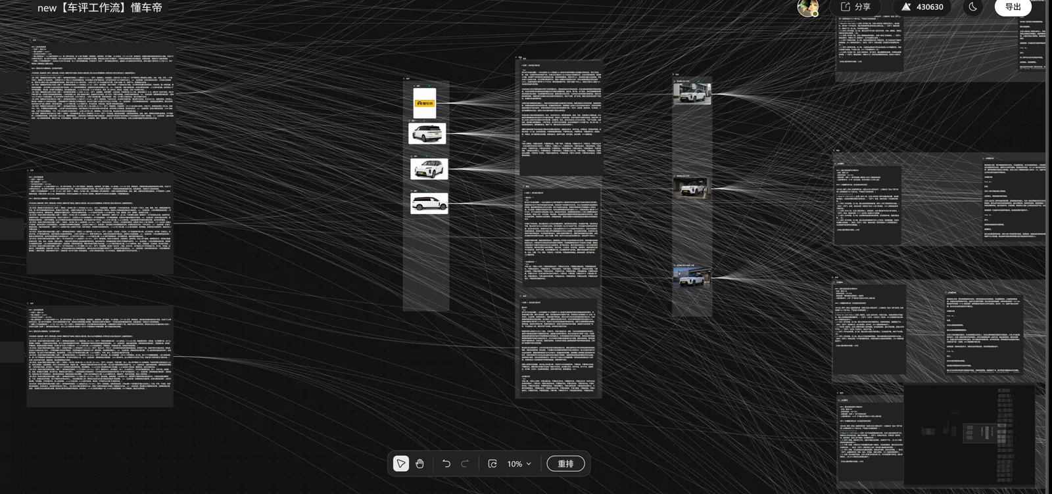1052x494 pixels.
Task: Select the topmost showroom car render node
Action: pos(692,94)
